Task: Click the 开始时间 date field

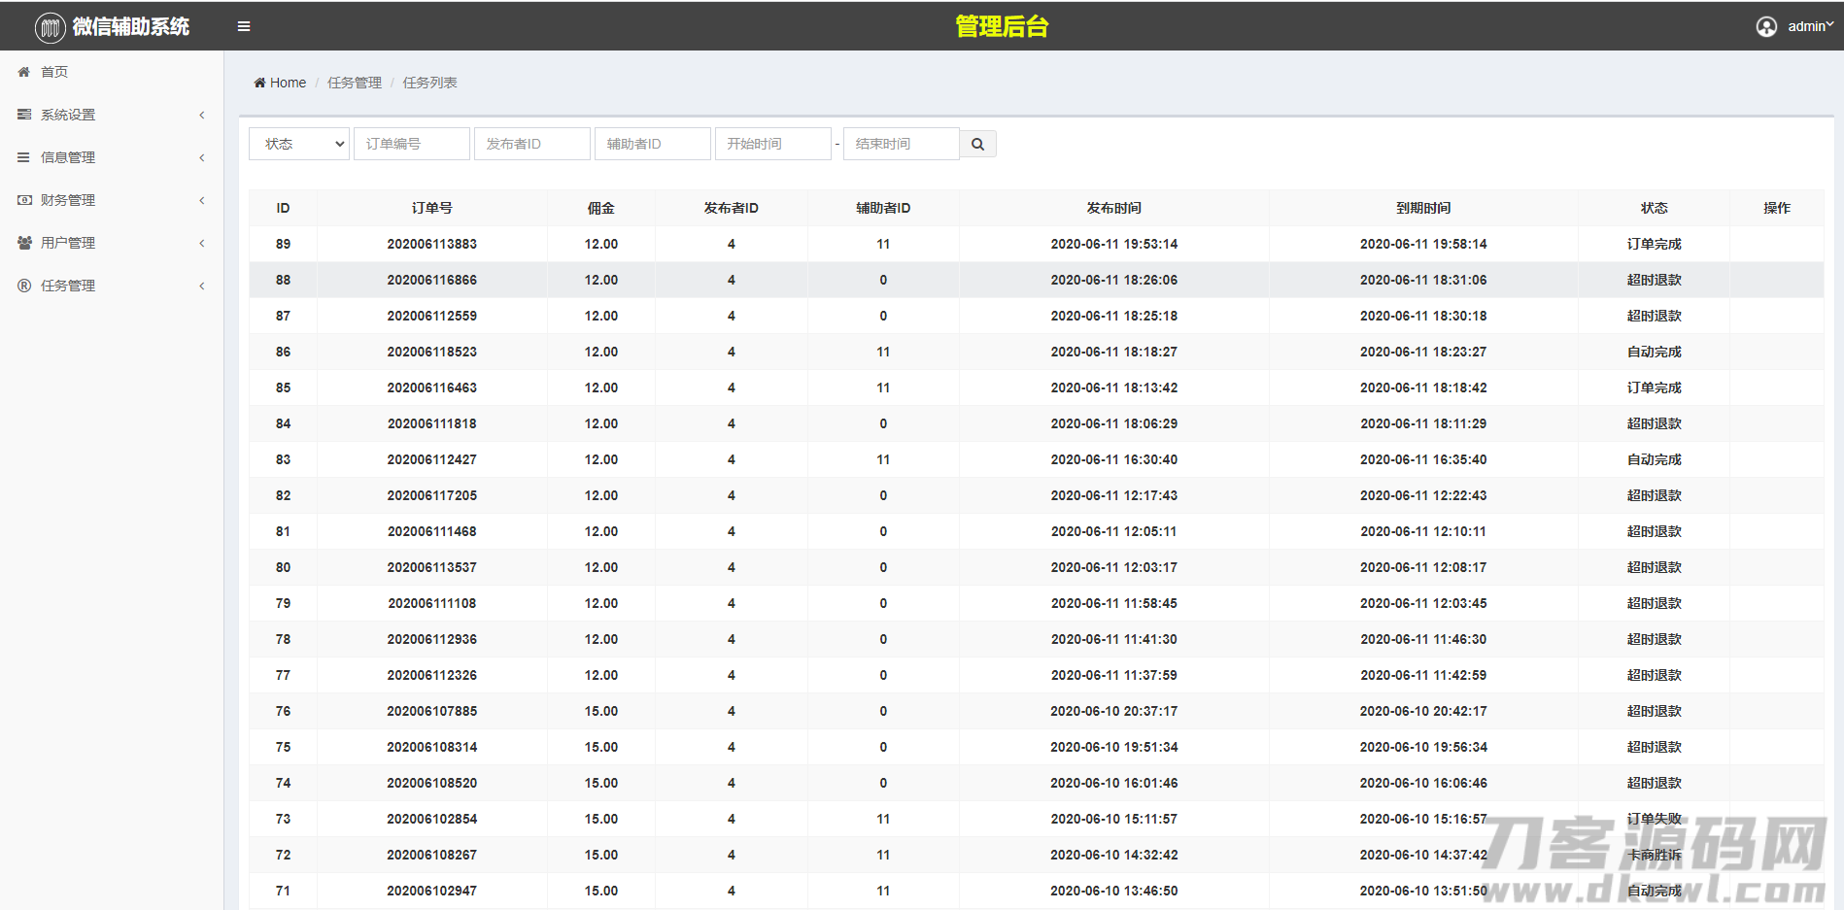Action: [773, 144]
